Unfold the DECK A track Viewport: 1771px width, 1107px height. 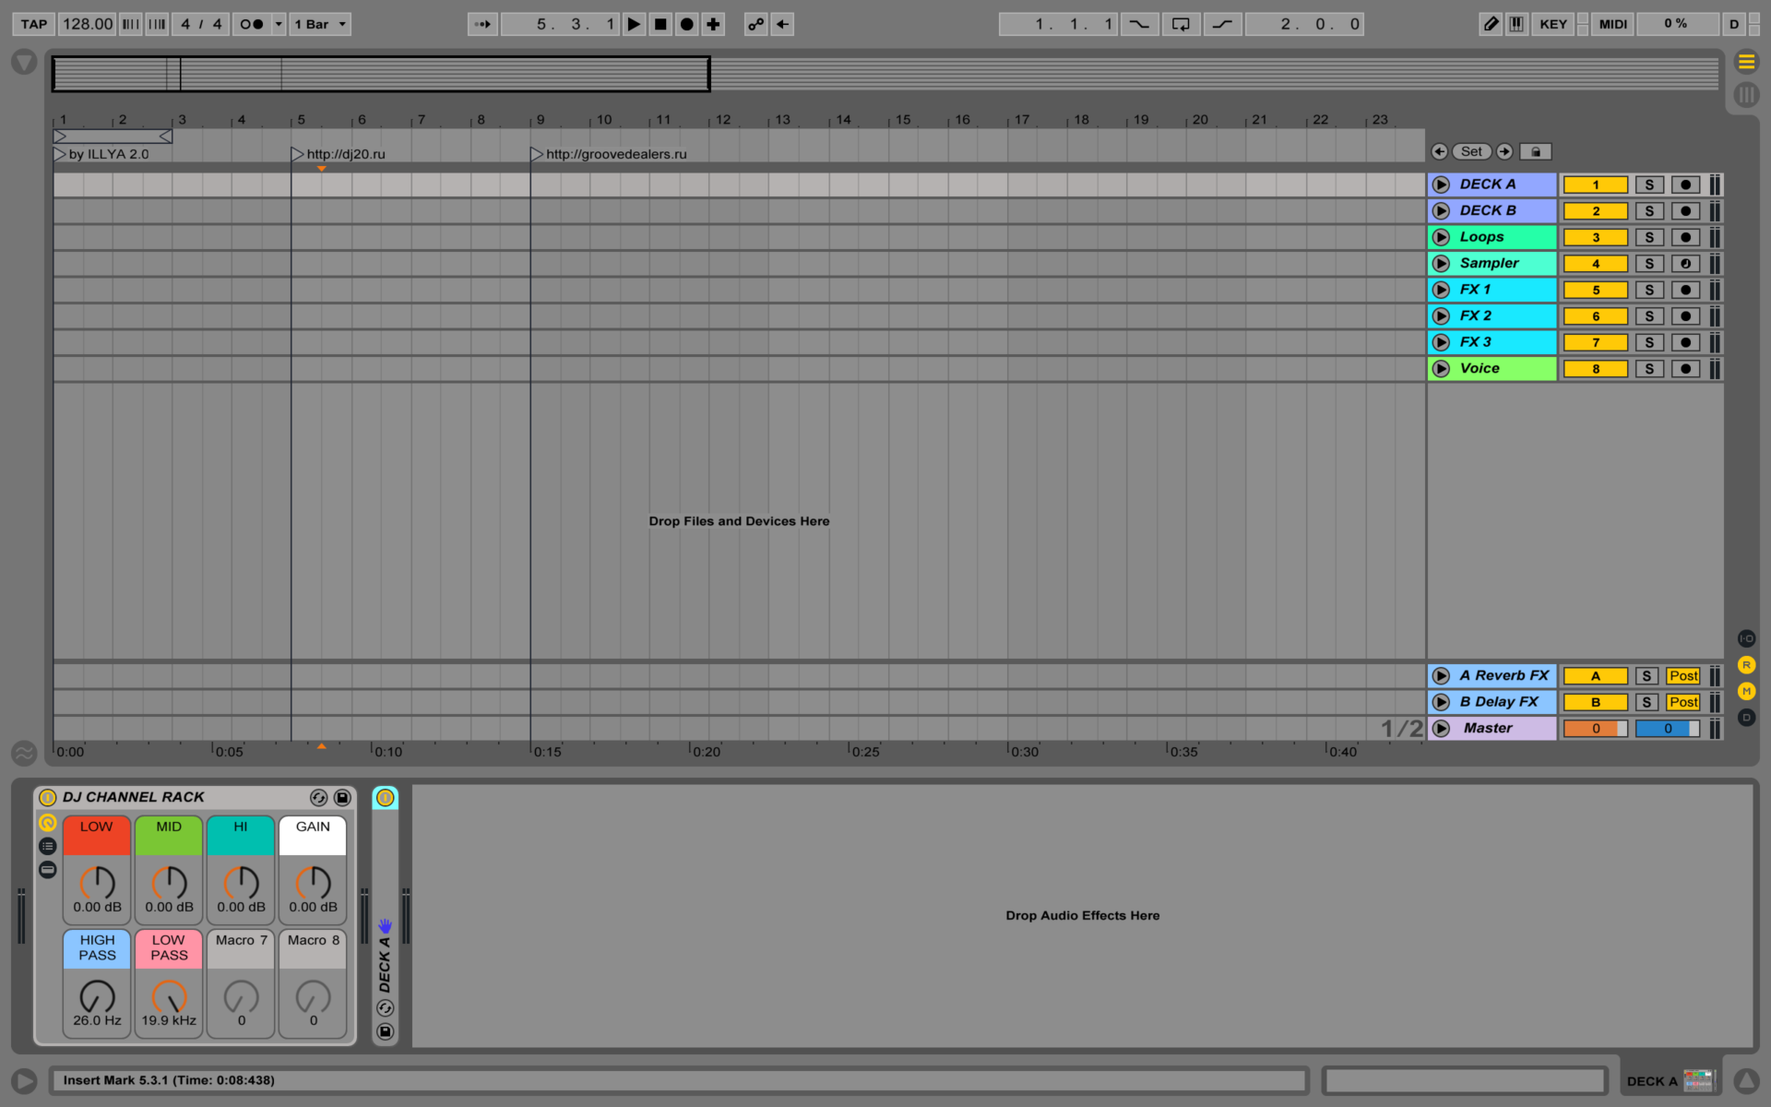click(1441, 184)
